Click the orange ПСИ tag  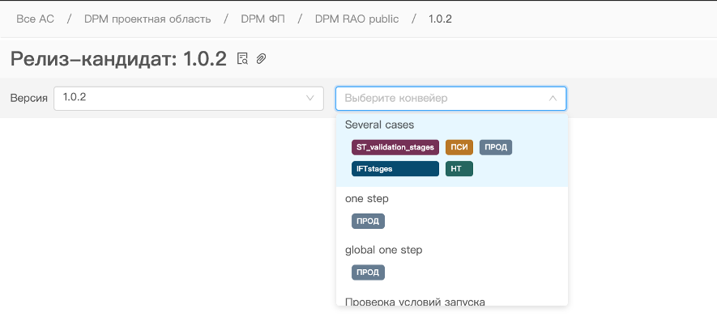click(459, 147)
